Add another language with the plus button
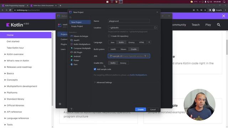 point(149,42)
